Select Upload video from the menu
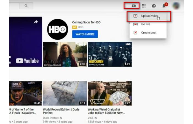 [148, 16]
